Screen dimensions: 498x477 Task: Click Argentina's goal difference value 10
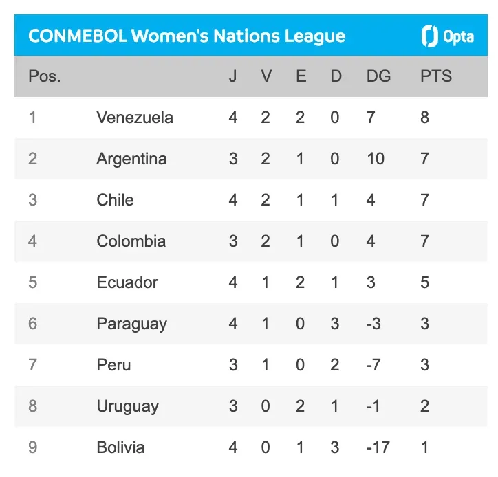point(376,159)
